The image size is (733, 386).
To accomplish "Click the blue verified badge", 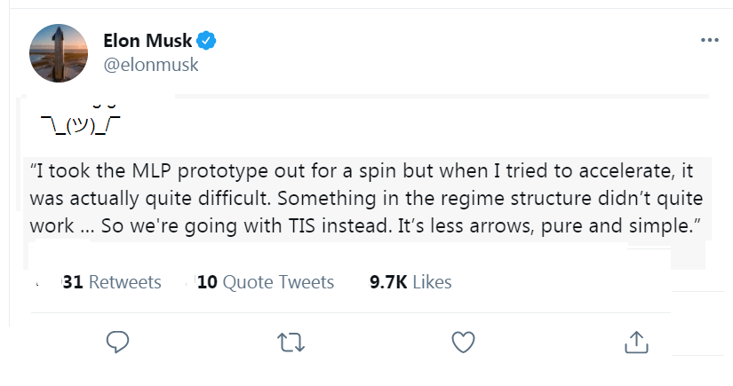I will tap(208, 40).
